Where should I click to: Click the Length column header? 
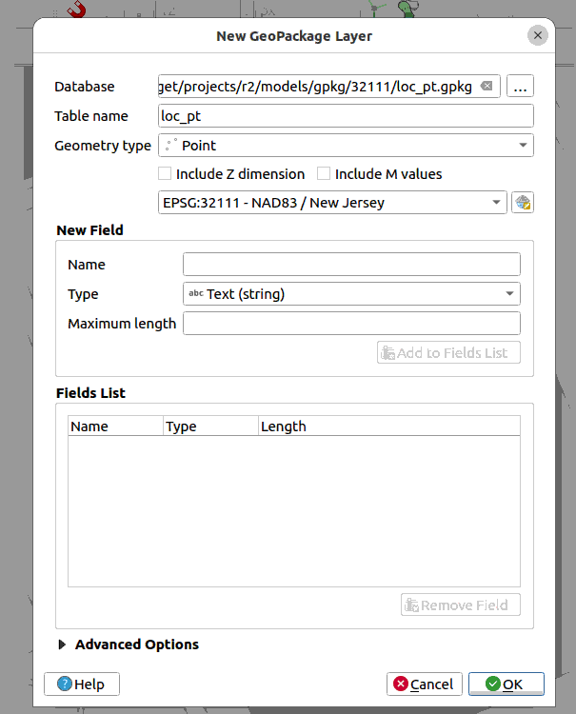284,426
